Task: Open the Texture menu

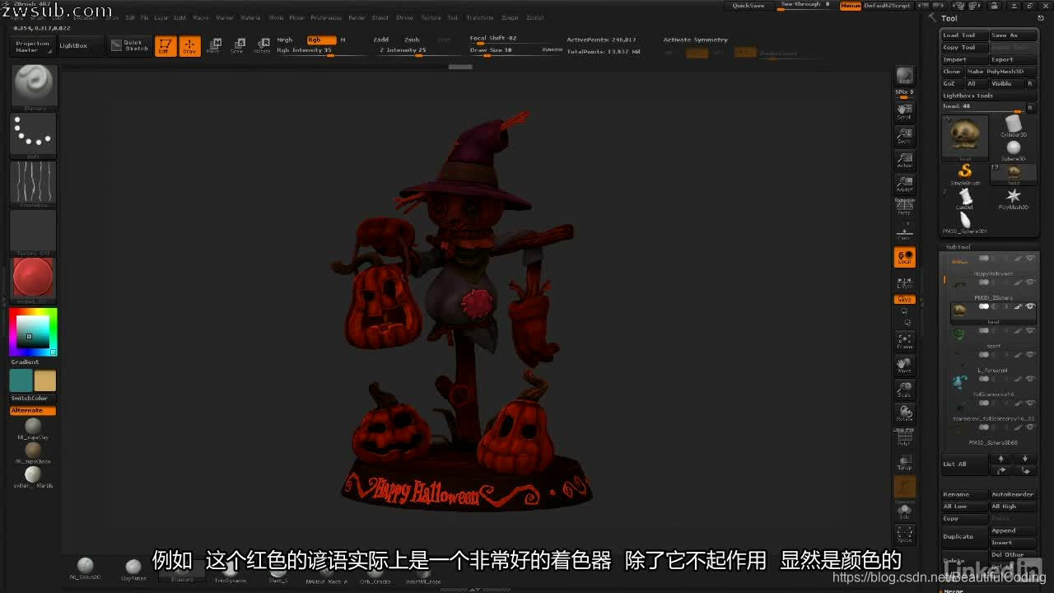Action: point(431,17)
